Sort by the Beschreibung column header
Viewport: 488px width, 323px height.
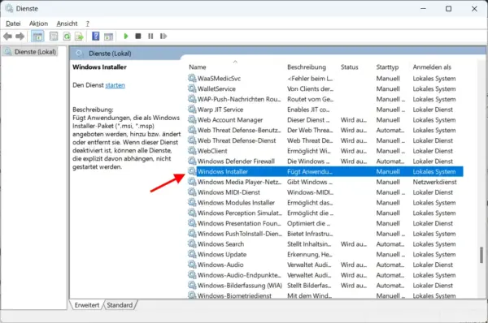(x=307, y=67)
